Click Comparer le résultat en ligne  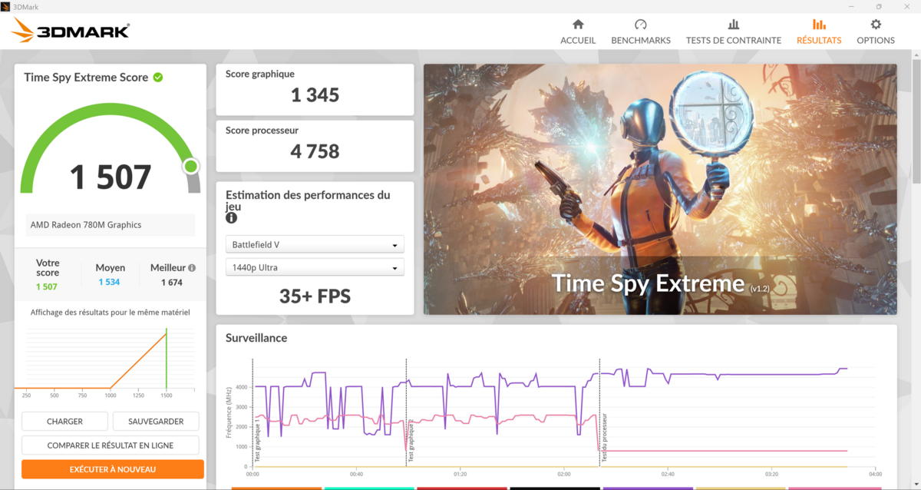click(x=111, y=445)
